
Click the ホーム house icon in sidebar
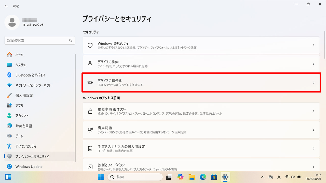click(9, 55)
